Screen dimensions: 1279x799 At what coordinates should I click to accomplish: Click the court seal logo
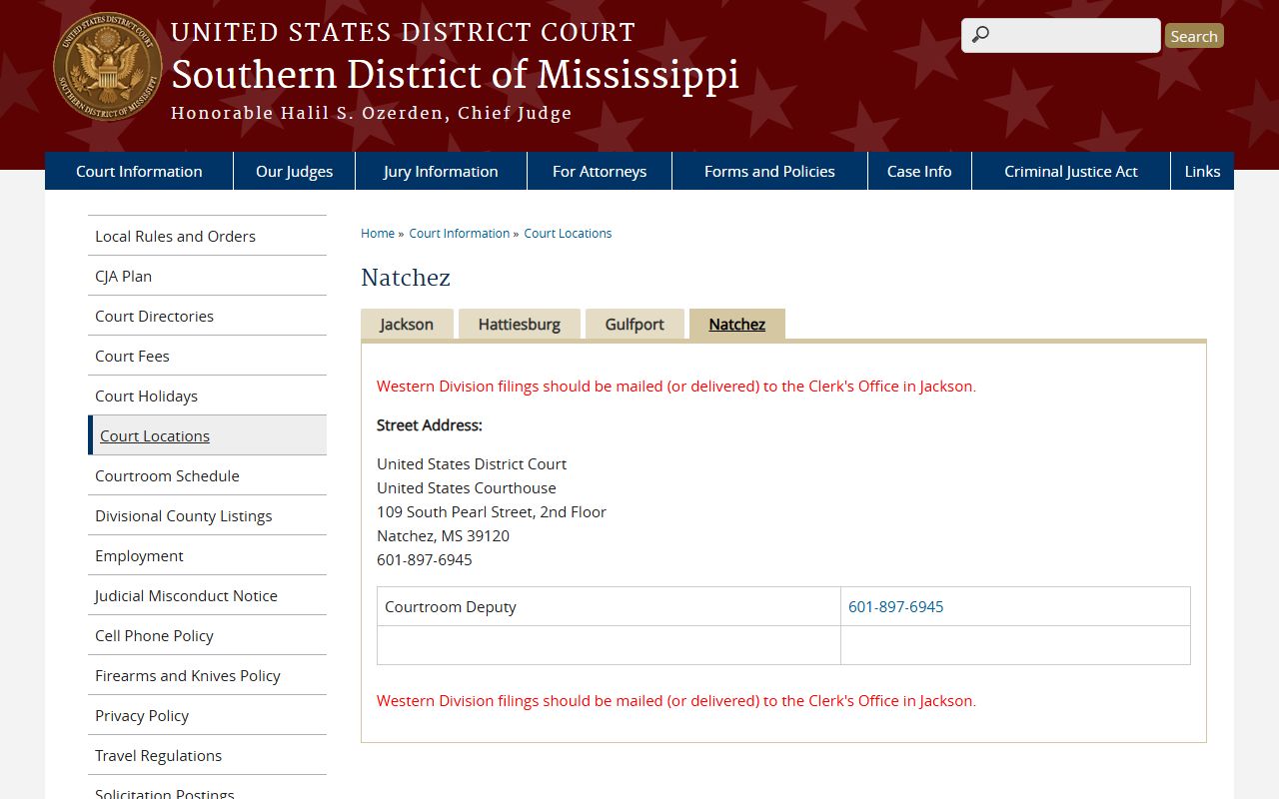tap(108, 67)
